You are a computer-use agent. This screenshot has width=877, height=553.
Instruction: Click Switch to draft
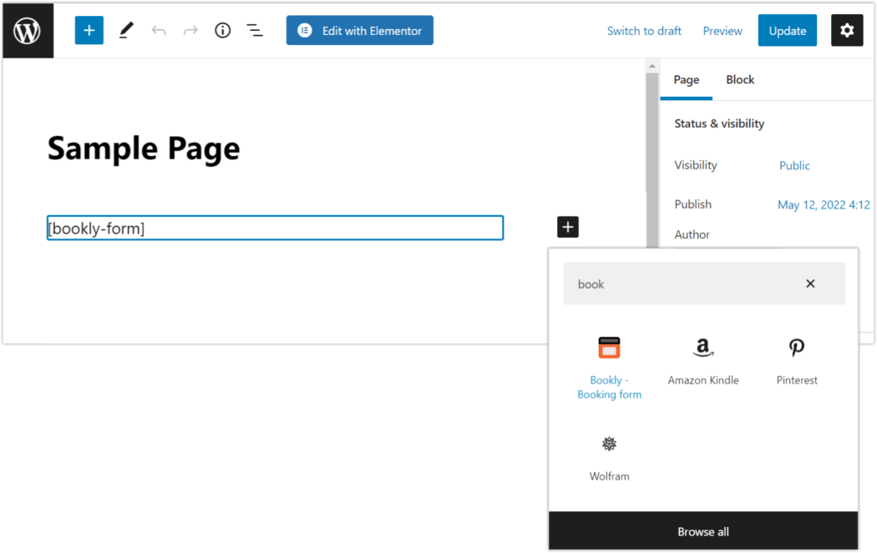pos(644,31)
